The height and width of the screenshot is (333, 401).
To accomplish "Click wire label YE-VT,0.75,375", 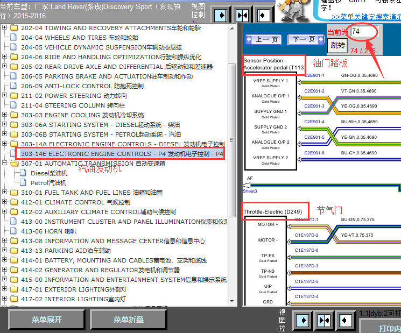I will [357, 235].
